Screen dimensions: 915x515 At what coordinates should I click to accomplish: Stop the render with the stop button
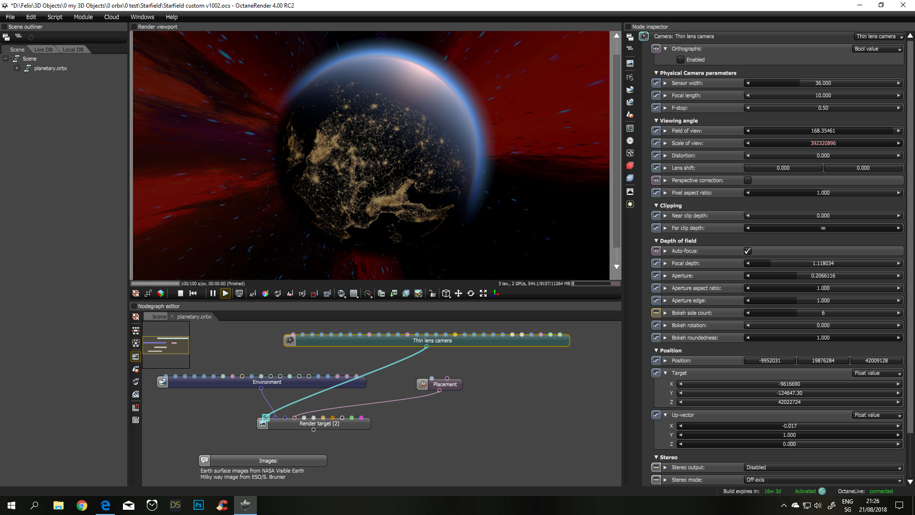tap(180, 294)
